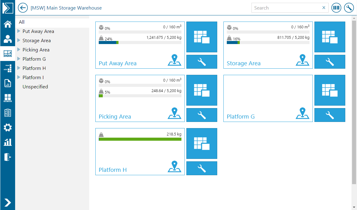This screenshot has height=210, width=357.
Task: Expand the Storage Area tree node
Action: [19, 41]
